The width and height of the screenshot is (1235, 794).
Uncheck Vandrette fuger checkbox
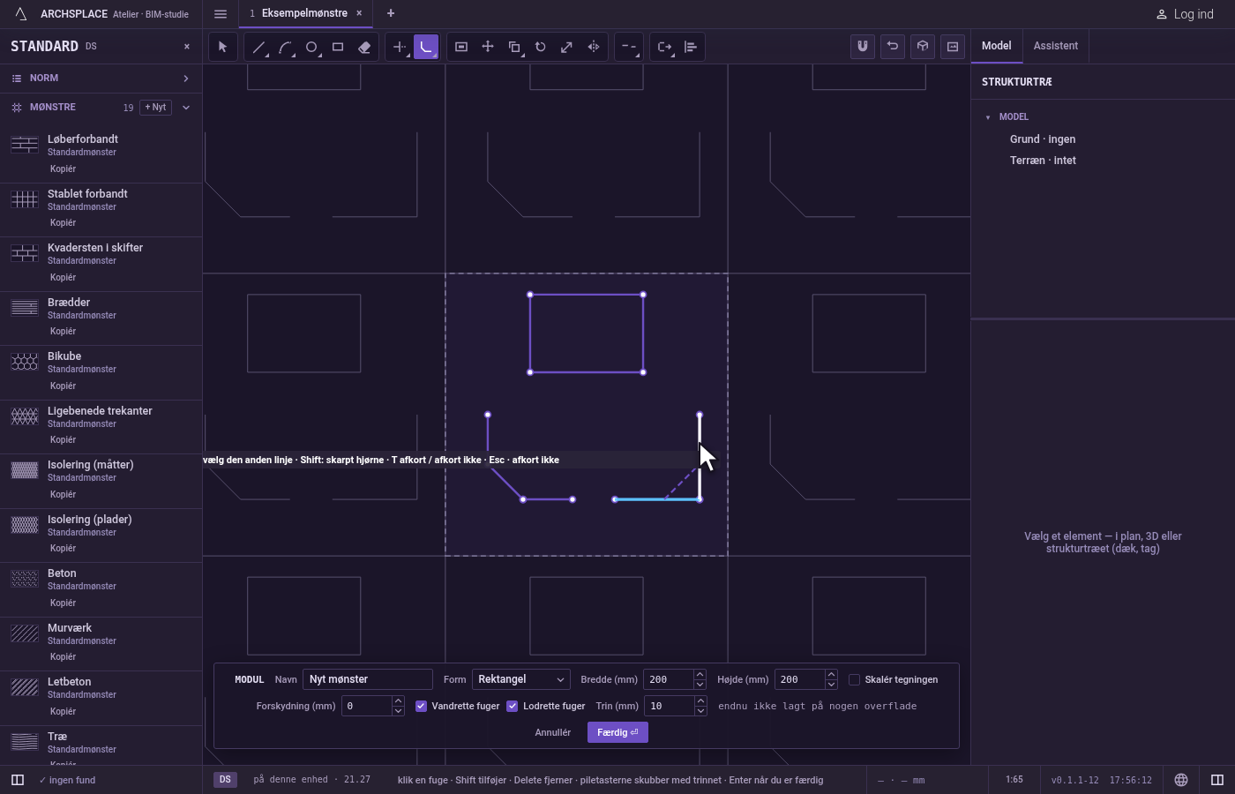[422, 706]
